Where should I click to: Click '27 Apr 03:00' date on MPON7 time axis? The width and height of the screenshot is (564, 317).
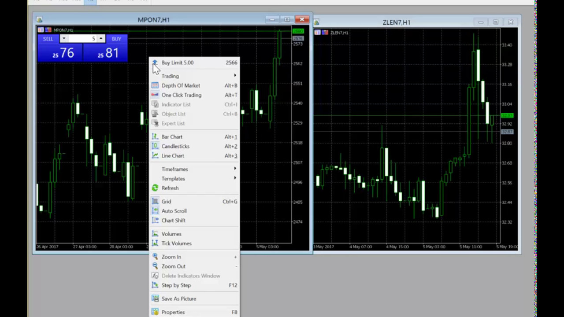[x=85, y=247]
